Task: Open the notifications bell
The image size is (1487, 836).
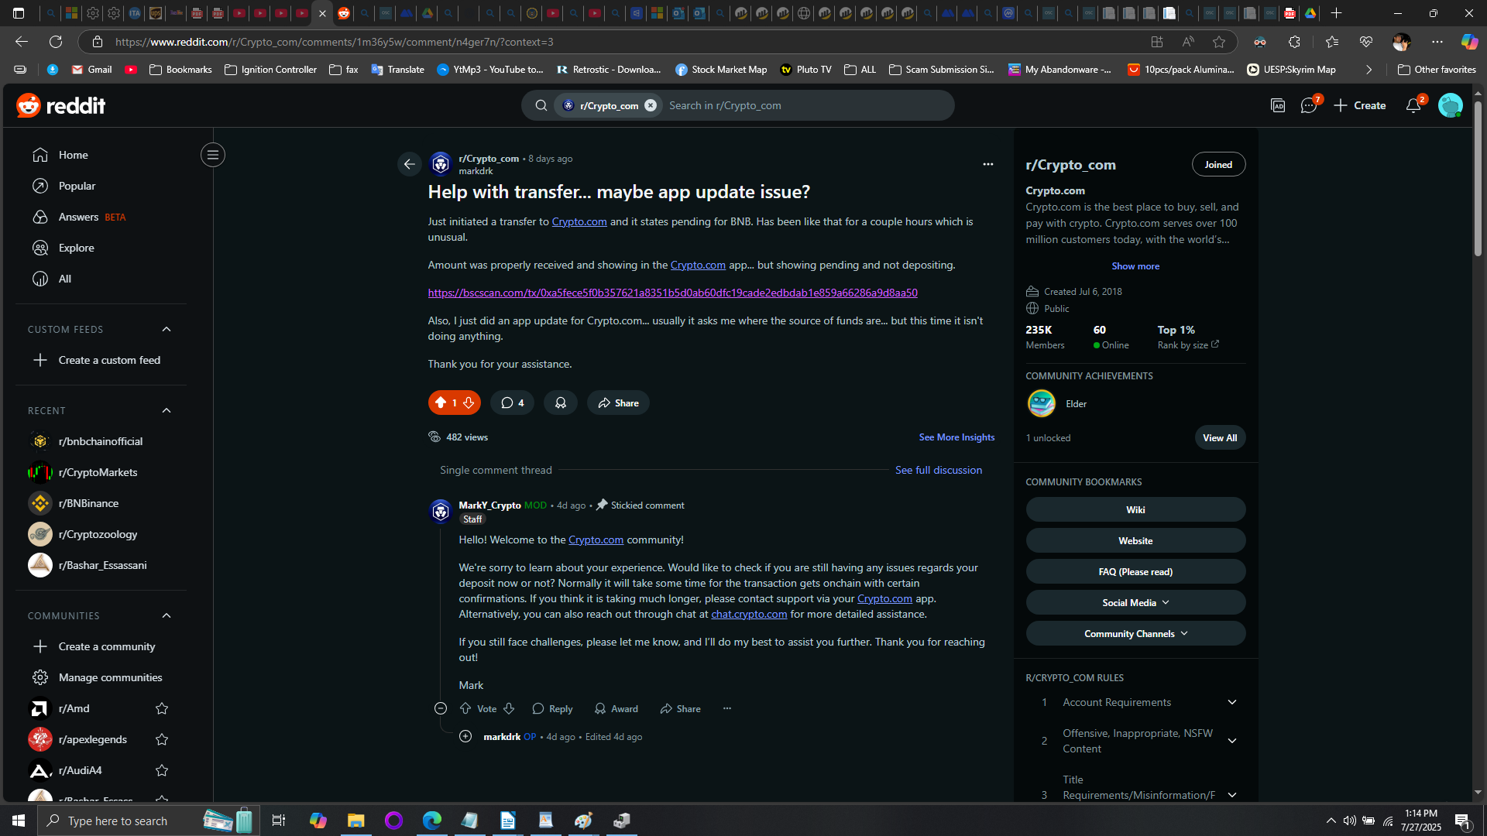Action: 1413,106
